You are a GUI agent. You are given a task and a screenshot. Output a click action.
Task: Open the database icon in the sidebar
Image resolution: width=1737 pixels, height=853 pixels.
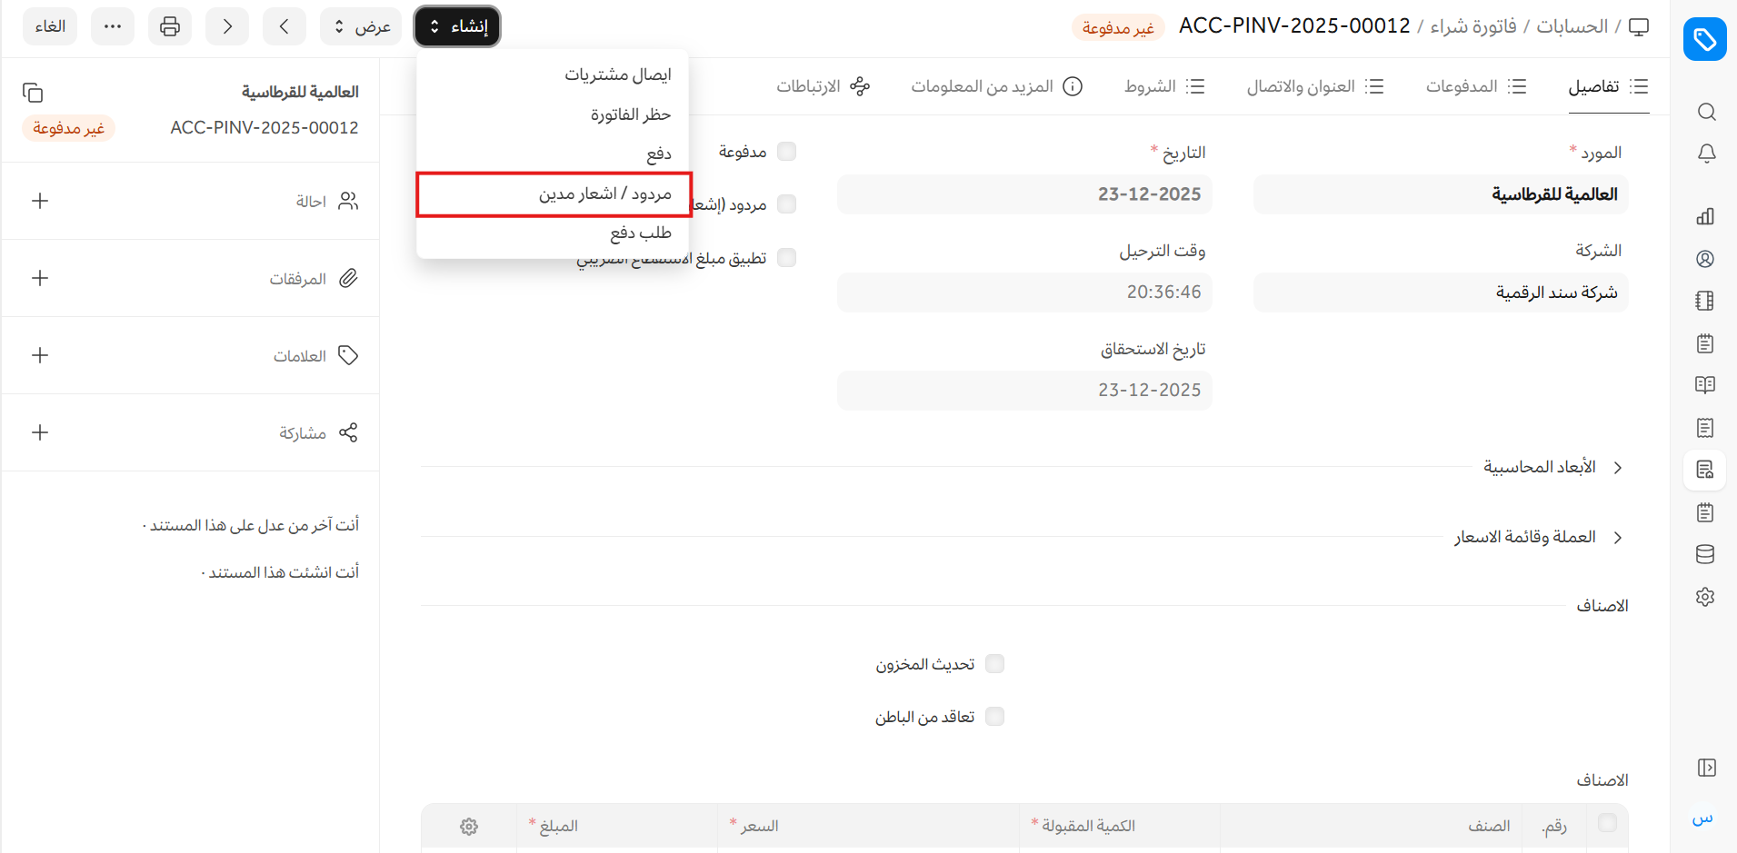(x=1705, y=554)
